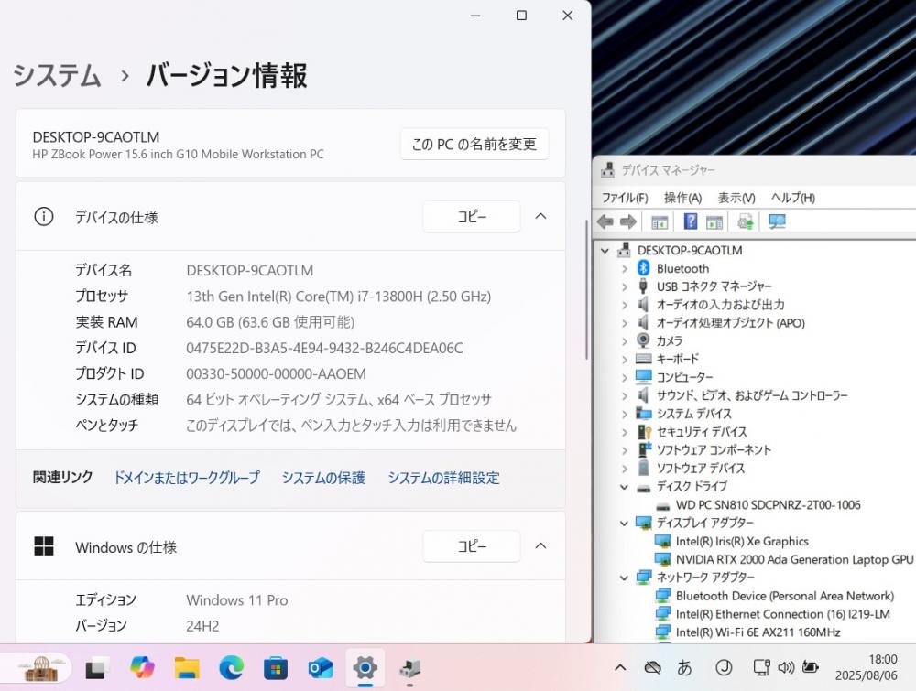Select NVIDIA RTX 2000 Ada Generation Laptop GPU
This screenshot has width=916, height=691.
(x=794, y=559)
